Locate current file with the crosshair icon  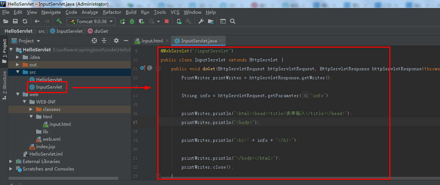[x=94, y=41]
